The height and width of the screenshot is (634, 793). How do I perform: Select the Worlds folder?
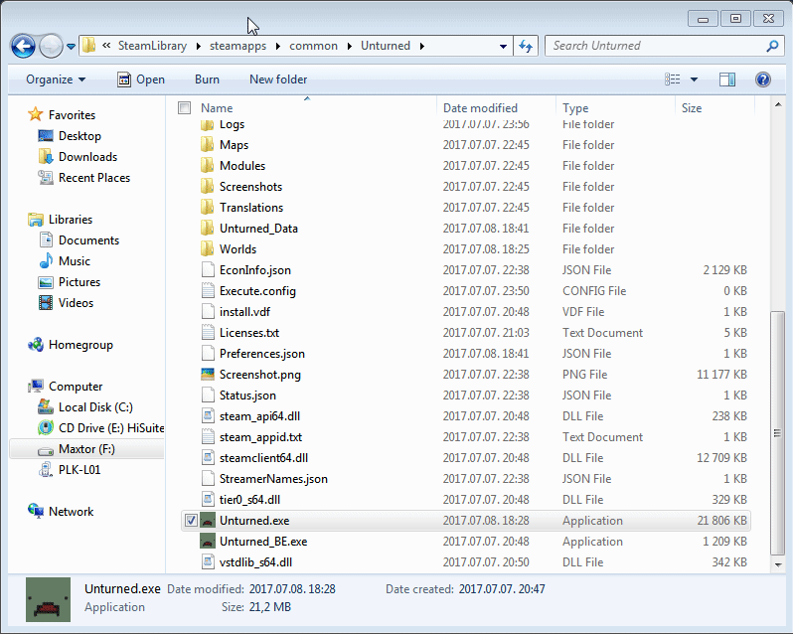pyautogui.click(x=238, y=249)
